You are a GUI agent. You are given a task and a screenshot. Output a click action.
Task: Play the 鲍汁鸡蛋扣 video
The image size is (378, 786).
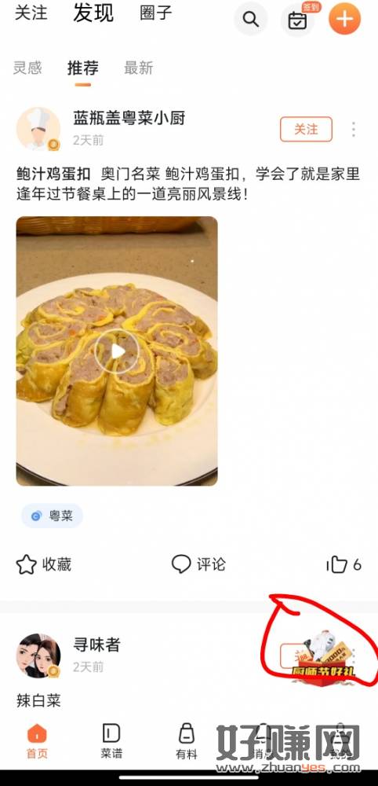(118, 351)
